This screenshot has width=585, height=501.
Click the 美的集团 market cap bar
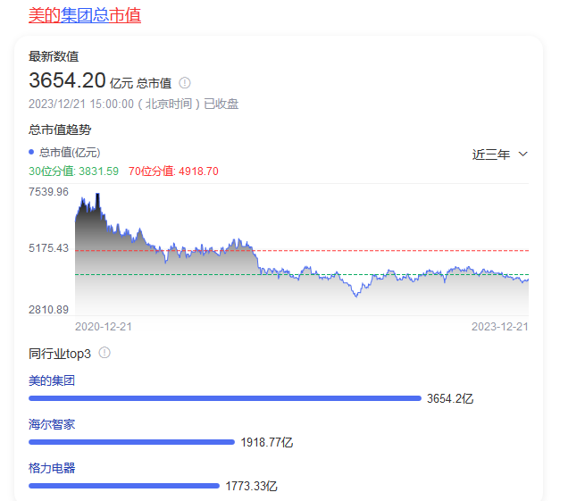pos(225,398)
